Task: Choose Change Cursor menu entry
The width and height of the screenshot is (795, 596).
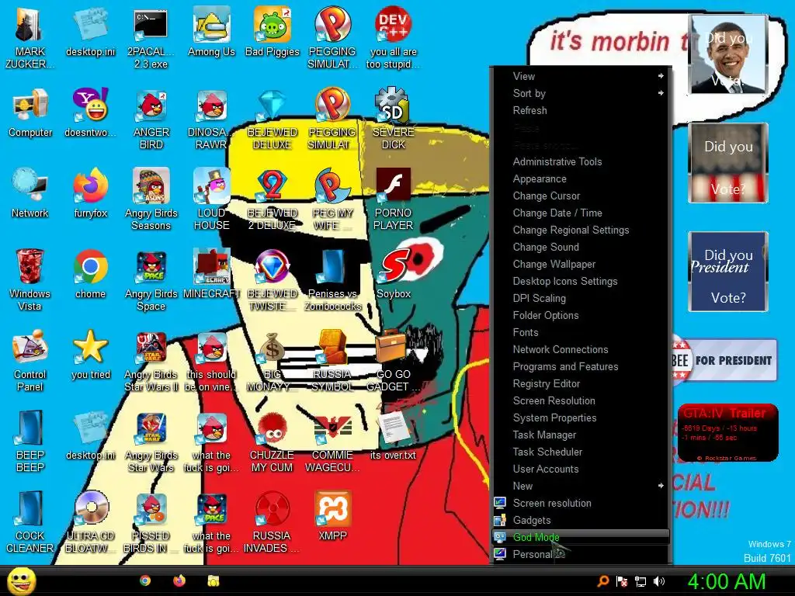Action: click(x=581, y=196)
